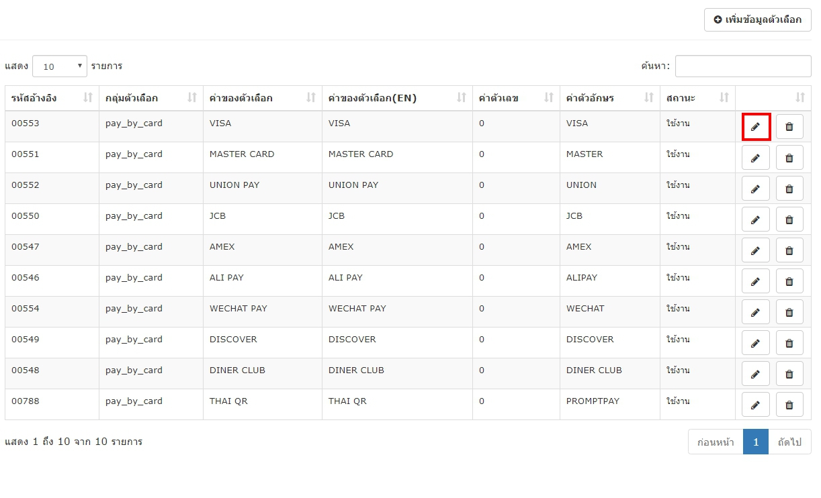The height and width of the screenshot is (498, 821).
Task: Go to ก่อนหน้า previous page
Action: pos(716,442)
